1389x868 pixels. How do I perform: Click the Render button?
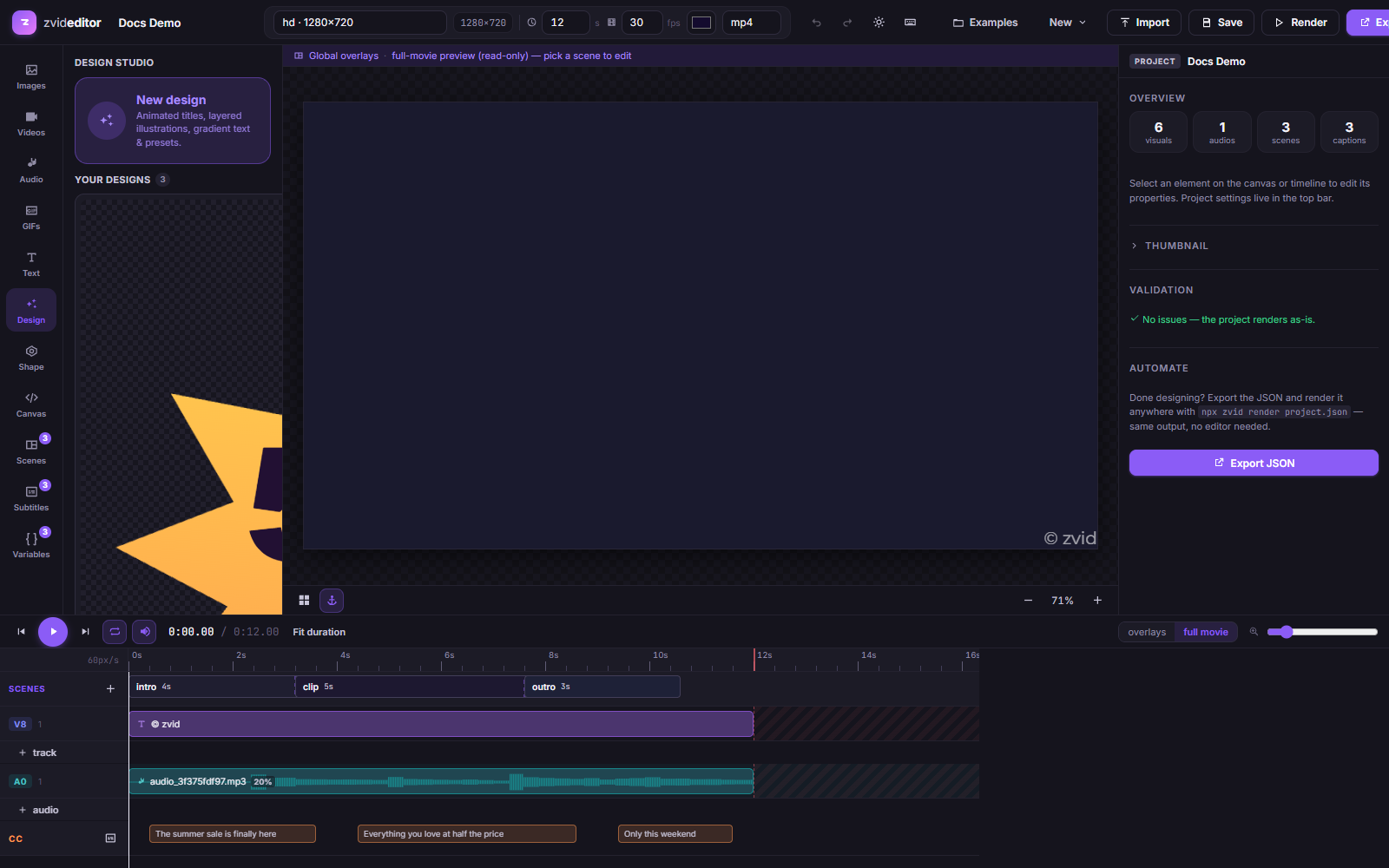click(x=1300, y=23)
